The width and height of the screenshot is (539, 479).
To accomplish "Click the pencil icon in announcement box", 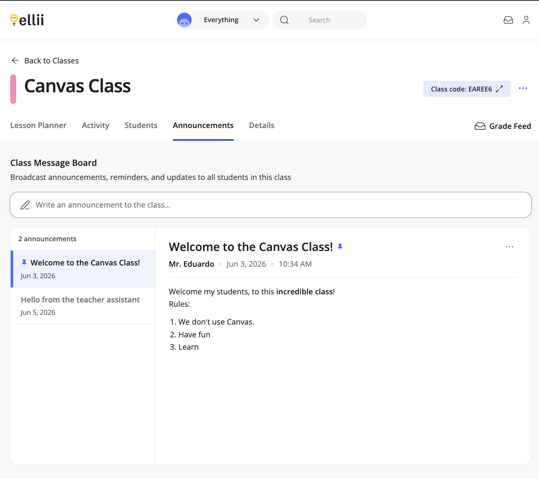I will pyautogui.click(x=25, y=205).
